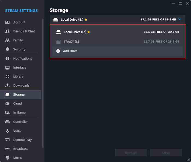
Task: Click the In Game overlay icon
Action: click(7, 113)
